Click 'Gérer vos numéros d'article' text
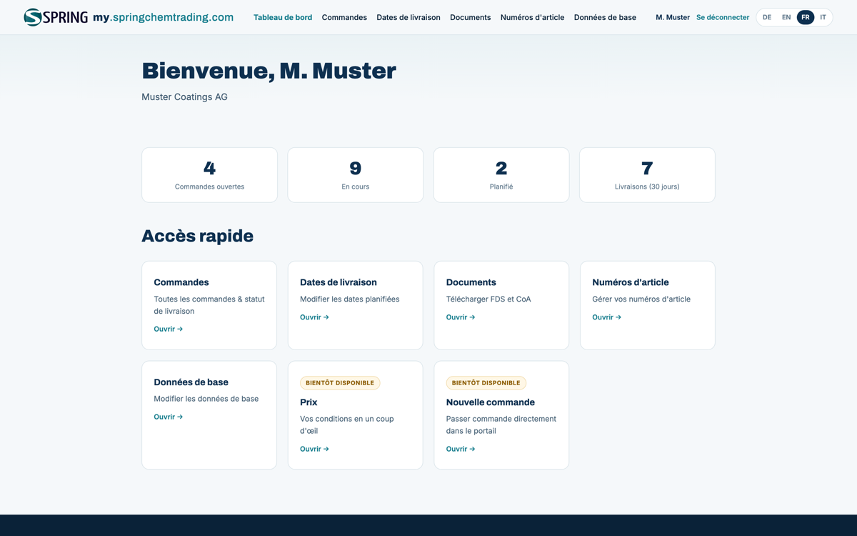Screen dimensions: 857x536 [641, 299]
